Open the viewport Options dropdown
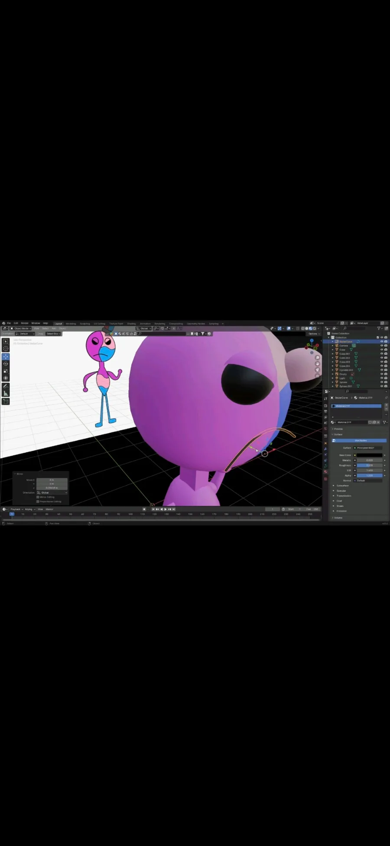This screenshot has height=846, width=390. pyautogui.click(x=314, y=334)
